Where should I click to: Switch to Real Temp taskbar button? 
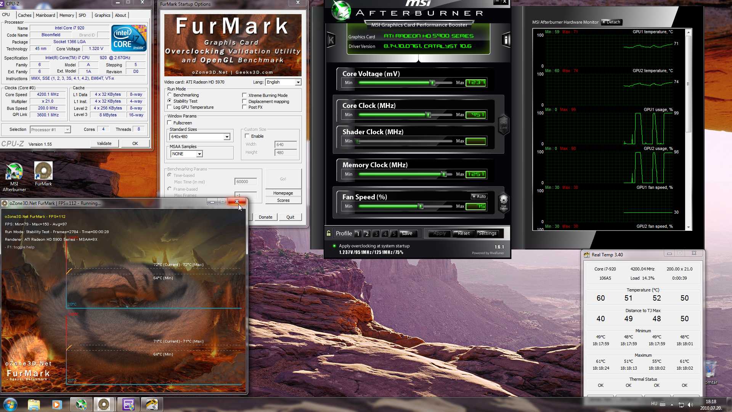(x=152, y=404)
